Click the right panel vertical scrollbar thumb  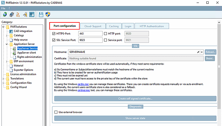coord(219,66)
